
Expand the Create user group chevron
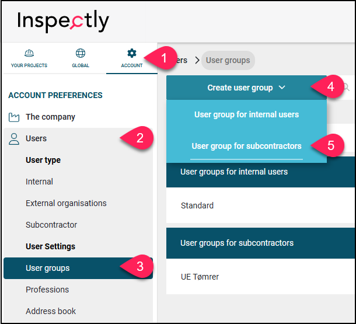(282, 88)
